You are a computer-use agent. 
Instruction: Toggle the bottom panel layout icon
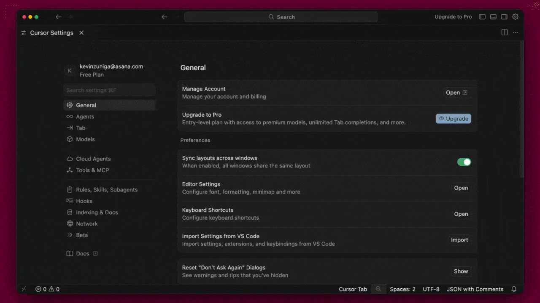493,17
